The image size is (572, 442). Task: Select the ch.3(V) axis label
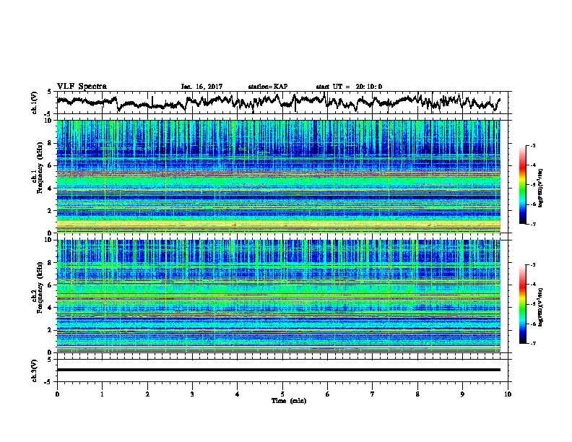coord(34,370)
